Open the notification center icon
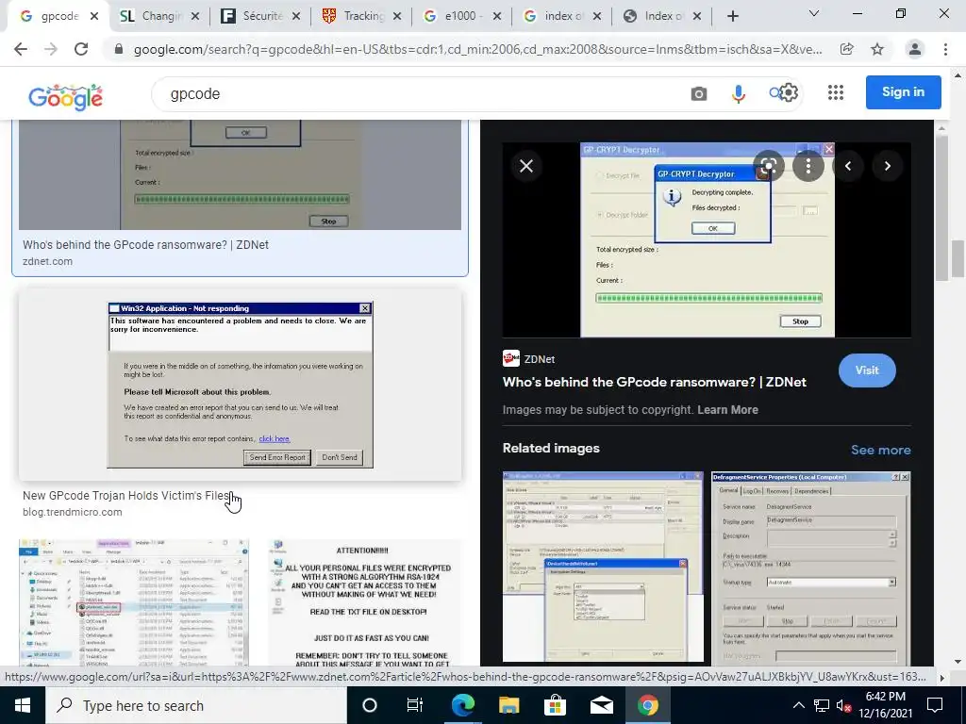The image size is (966, 724). (935, 705)
